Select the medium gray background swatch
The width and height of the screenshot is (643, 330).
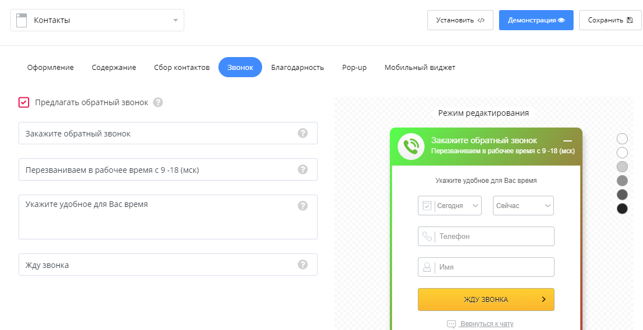point(622,181)
